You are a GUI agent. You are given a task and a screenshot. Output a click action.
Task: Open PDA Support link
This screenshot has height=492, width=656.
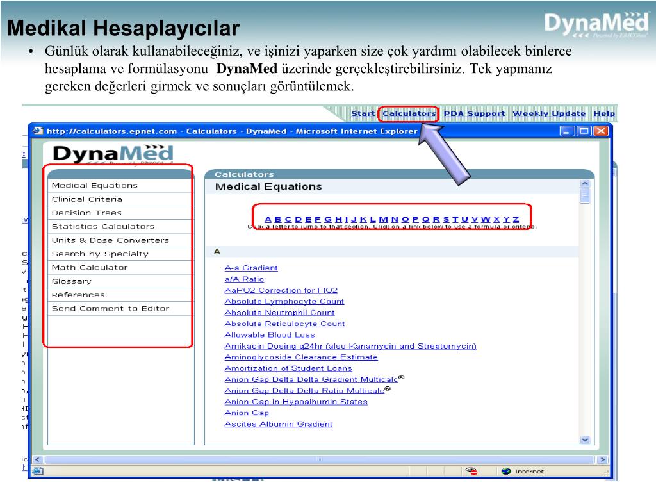pos(474,113)
